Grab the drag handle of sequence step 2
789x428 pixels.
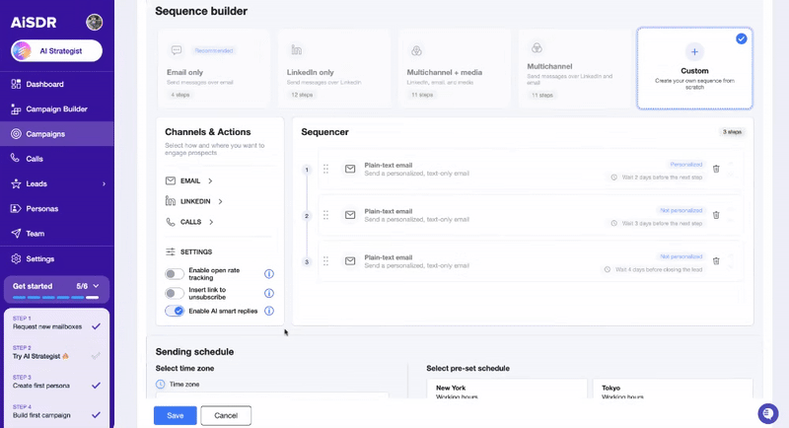coord(325,215)
